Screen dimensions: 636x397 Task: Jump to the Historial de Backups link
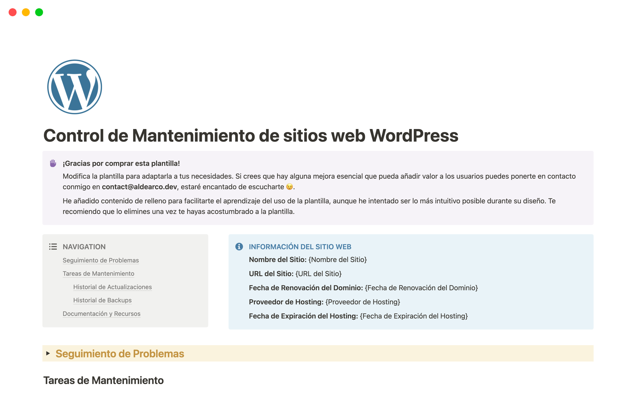click(102, 300)
